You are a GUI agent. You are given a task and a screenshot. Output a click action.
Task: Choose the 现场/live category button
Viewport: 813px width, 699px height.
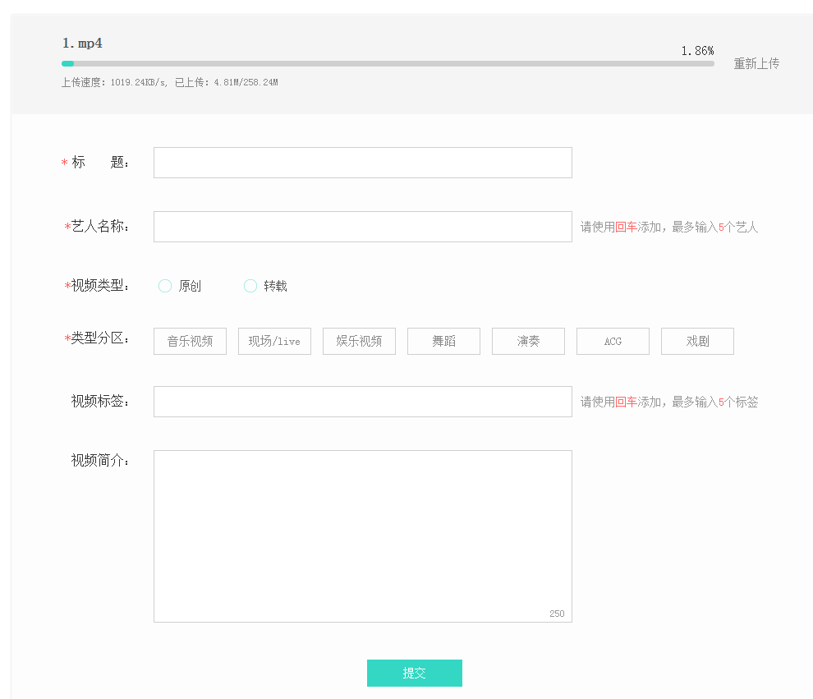click(274, 341)
